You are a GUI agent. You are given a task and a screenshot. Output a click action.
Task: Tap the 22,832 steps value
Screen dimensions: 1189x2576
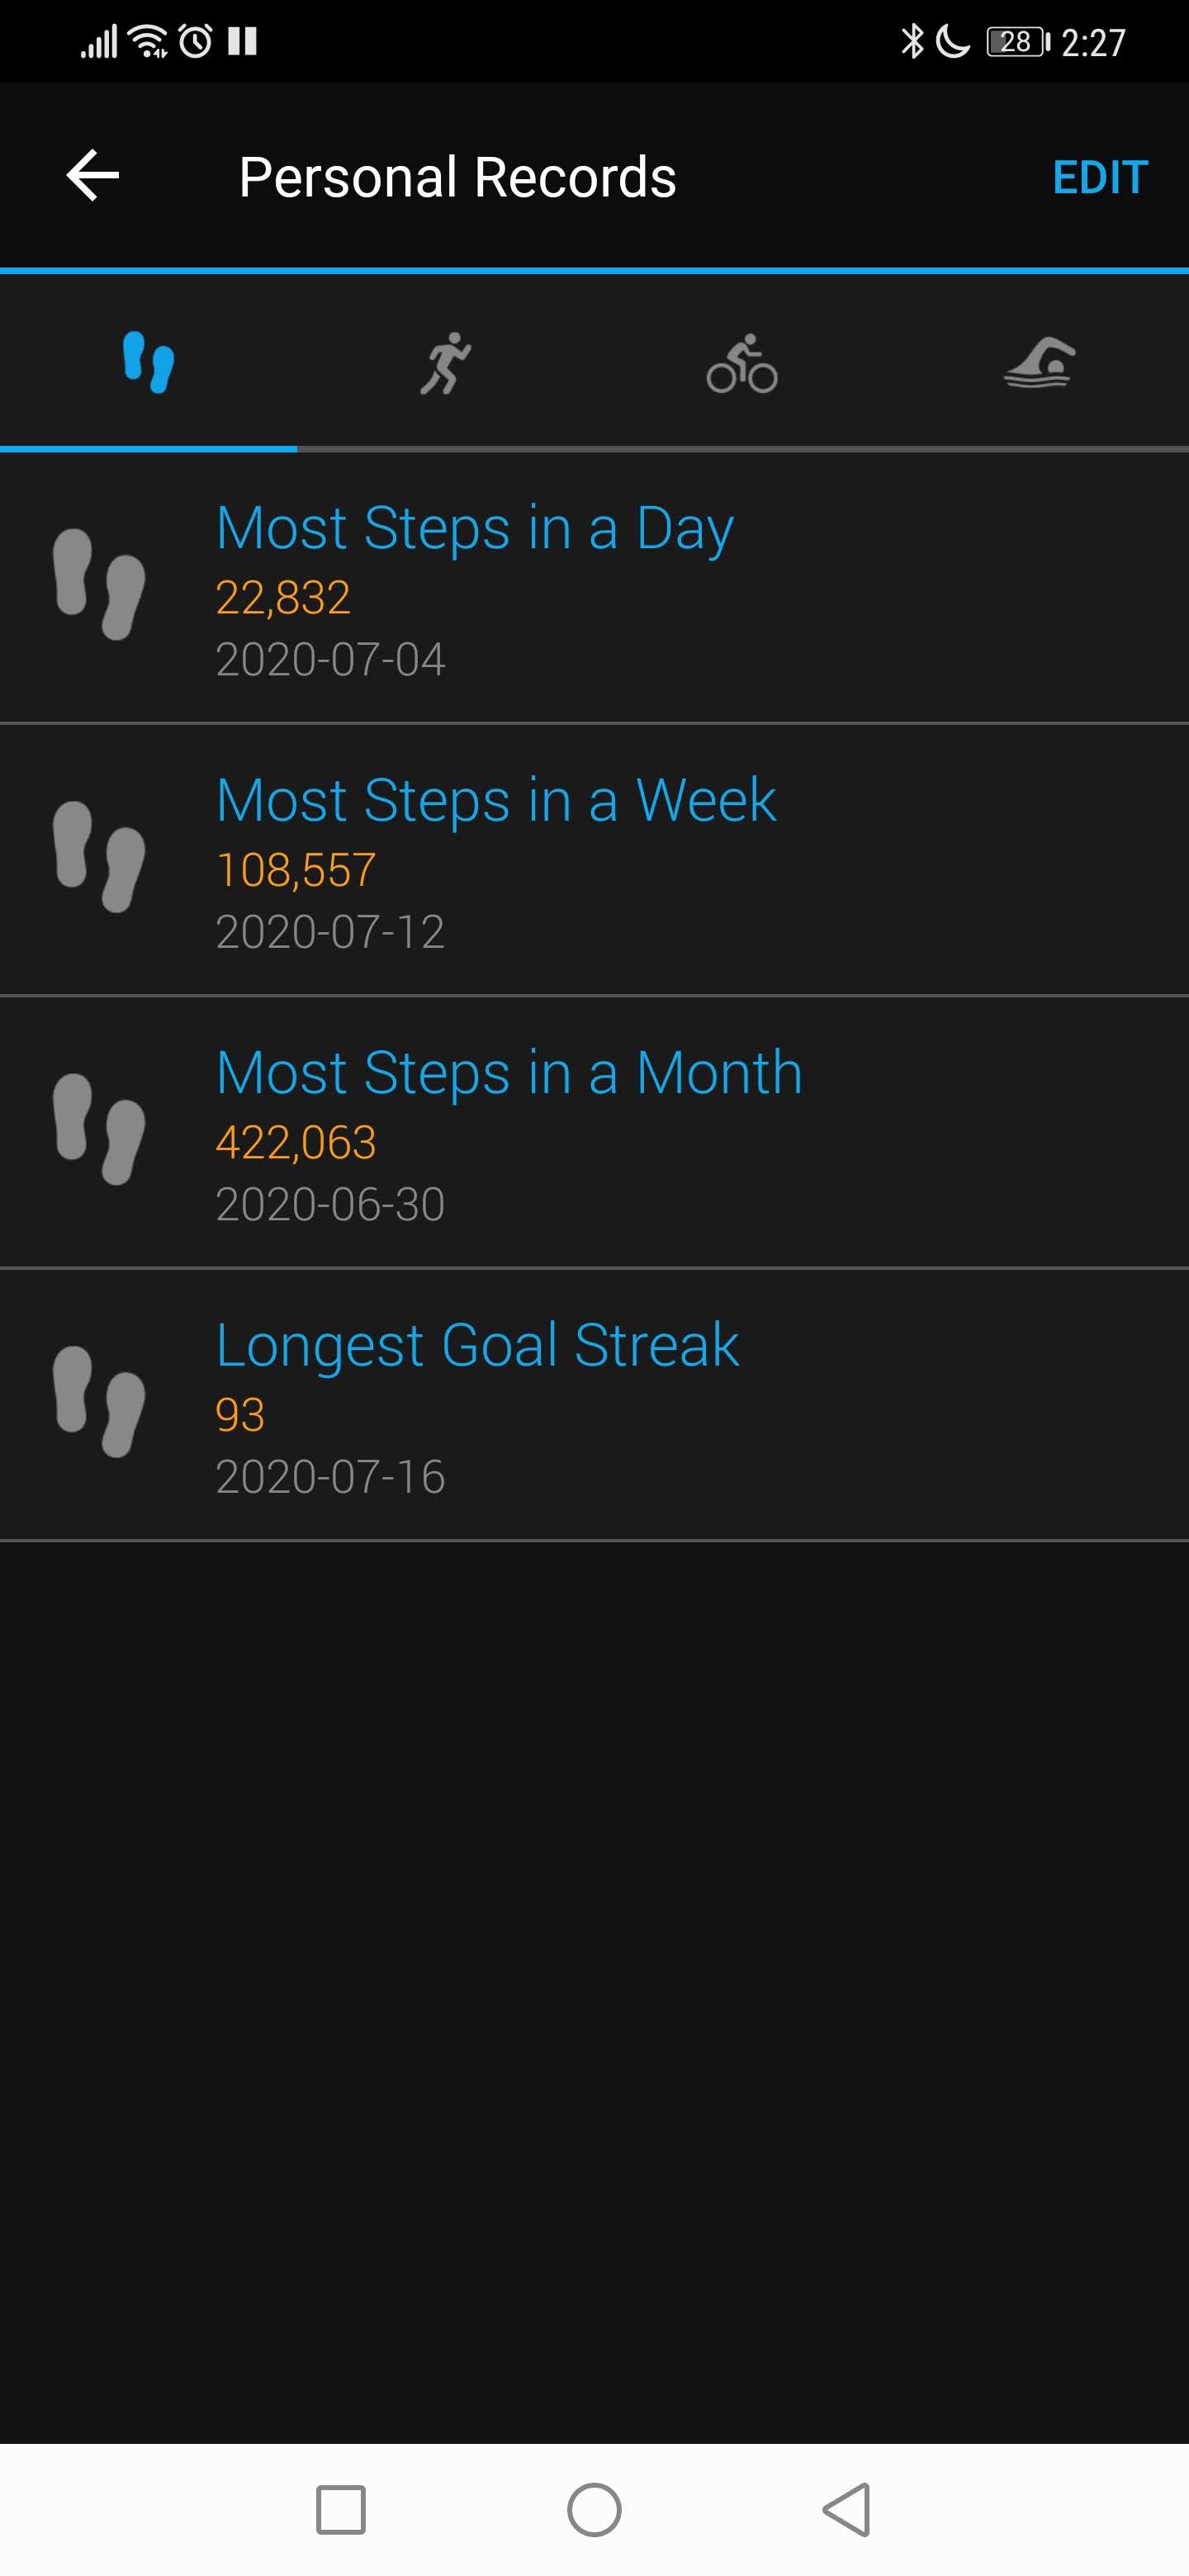pos(283,598)
